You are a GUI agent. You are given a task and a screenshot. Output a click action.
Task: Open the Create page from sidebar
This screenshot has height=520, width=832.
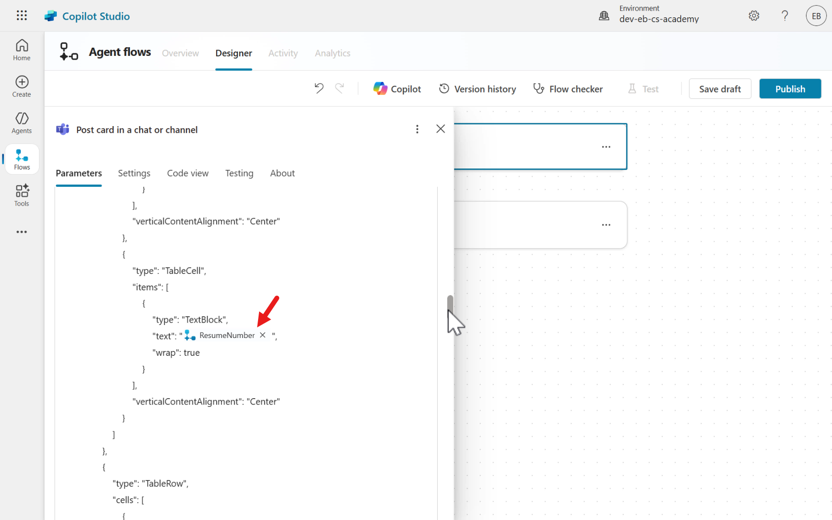22,87
